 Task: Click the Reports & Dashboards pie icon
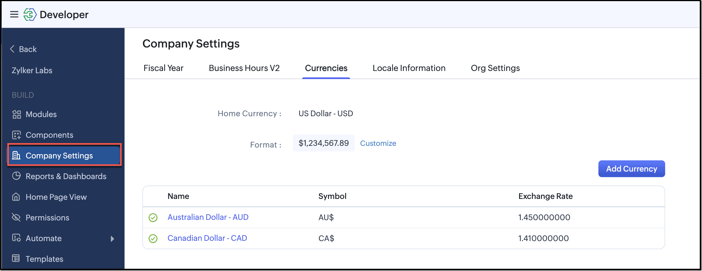point(16,176)
